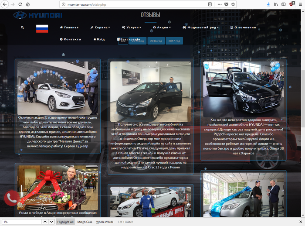Click the site search magnifier icon
The image size is (305, 226).
[22, 27]
